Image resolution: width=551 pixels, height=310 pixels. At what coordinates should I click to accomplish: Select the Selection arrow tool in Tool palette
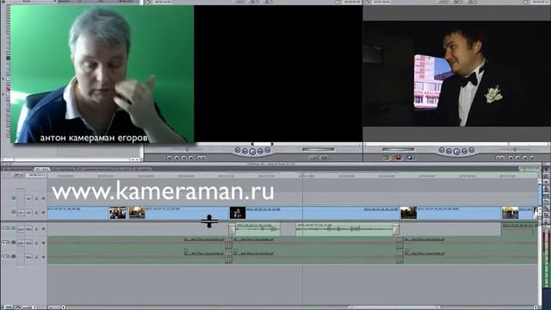547,170
